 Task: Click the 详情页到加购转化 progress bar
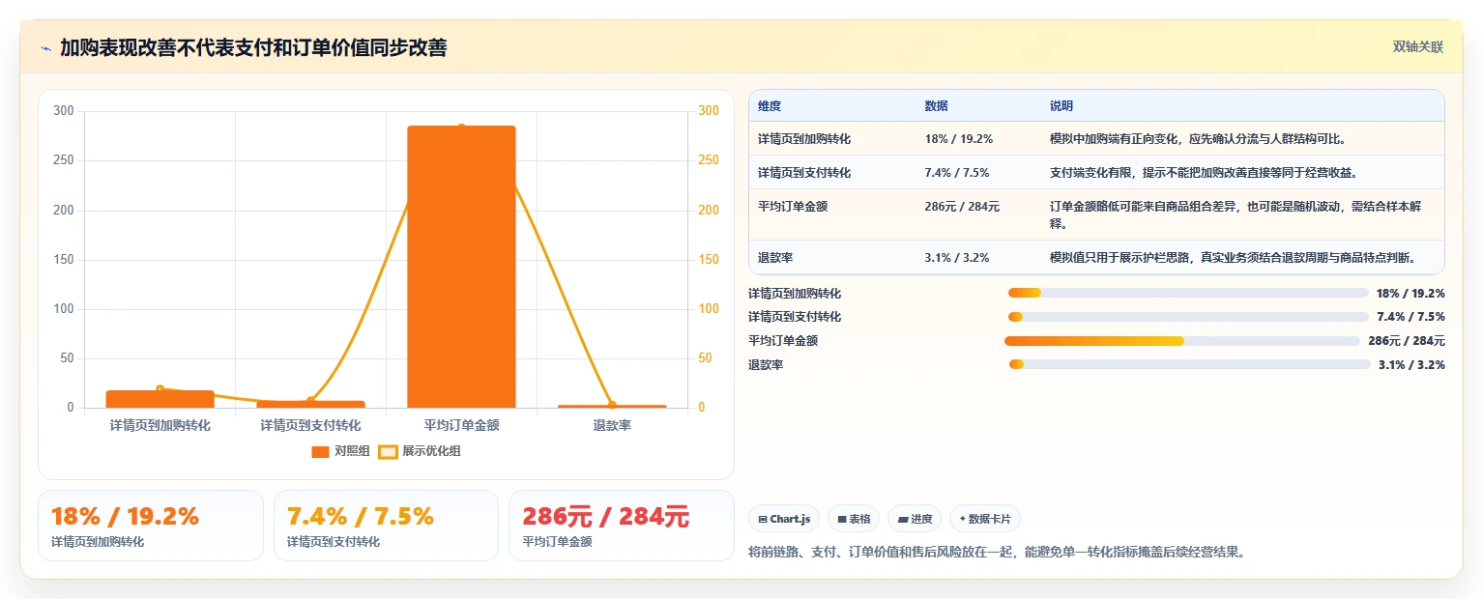[x=1188, y=293]
